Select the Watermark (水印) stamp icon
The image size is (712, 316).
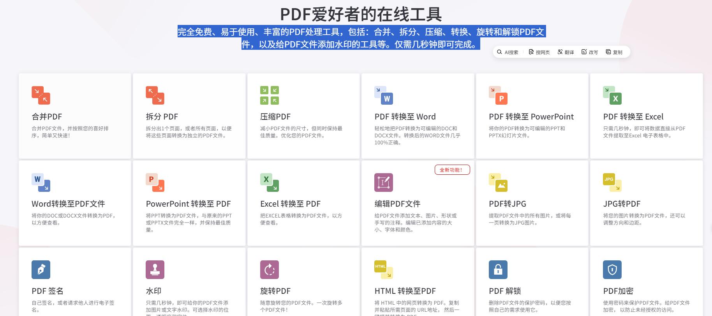click(x=155, y=270)
